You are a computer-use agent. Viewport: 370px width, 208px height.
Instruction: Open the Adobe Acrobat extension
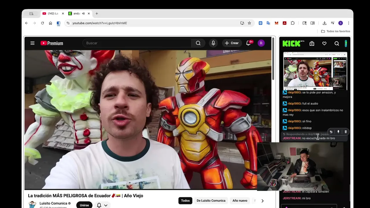[284, 23]
